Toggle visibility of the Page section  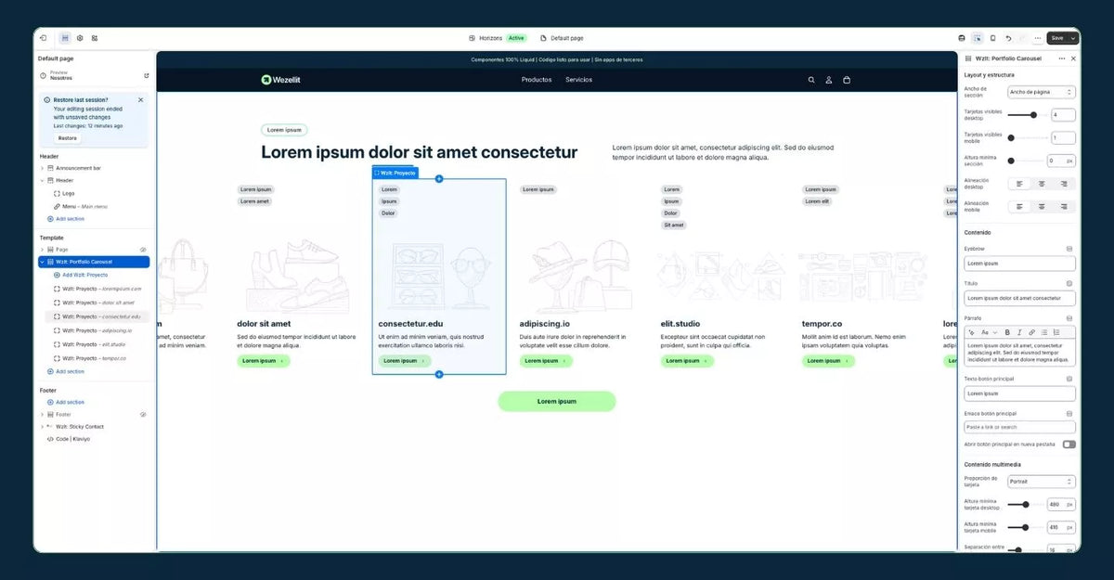(143, 250)
